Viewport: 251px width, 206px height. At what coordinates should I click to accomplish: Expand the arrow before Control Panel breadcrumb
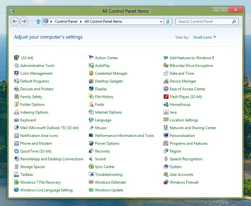point(51,21)
